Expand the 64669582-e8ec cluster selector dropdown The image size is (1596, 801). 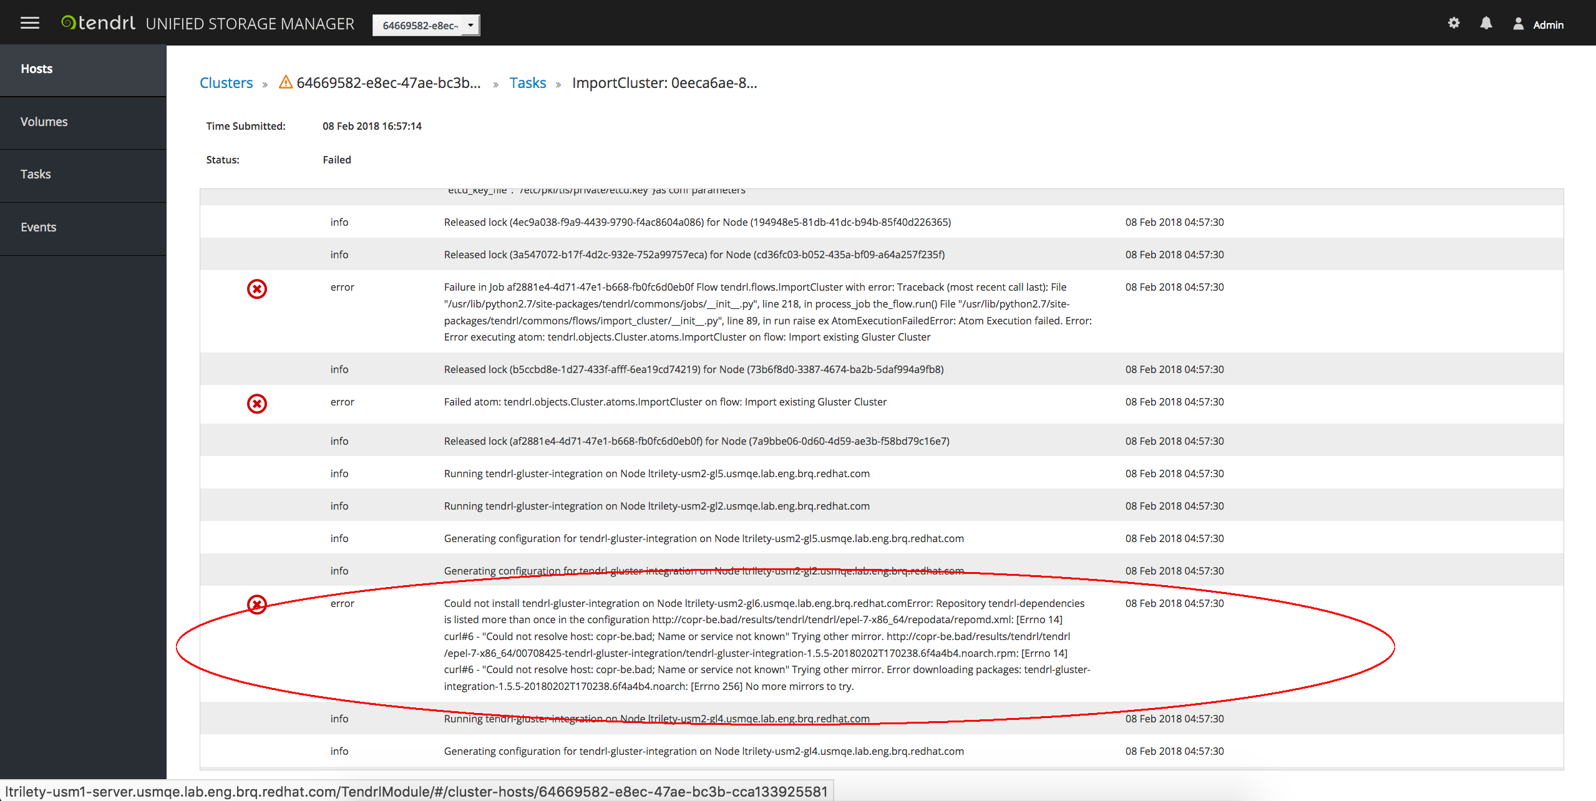[426, 25]
